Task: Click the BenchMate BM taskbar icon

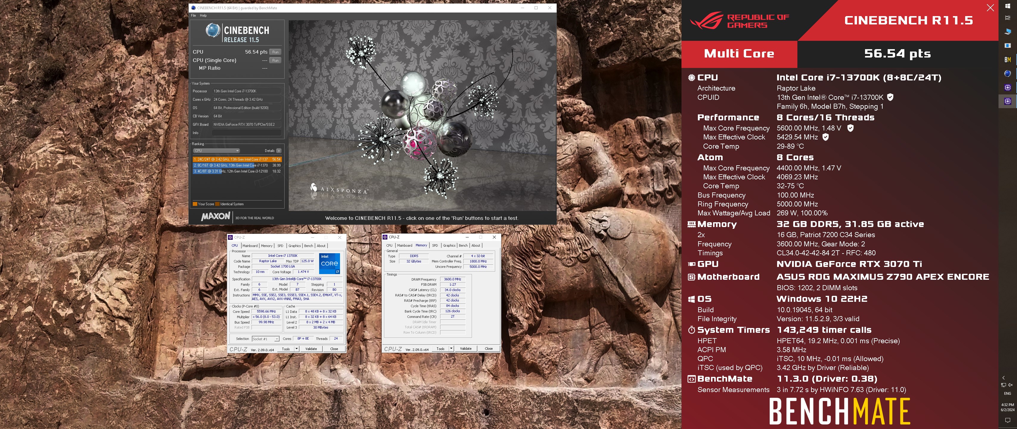Action: point(1007,60)
